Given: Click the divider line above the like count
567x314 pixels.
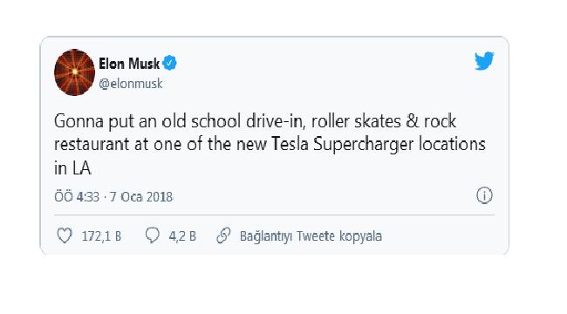Looking at the screenshot, I should click(x=275, y=215).
